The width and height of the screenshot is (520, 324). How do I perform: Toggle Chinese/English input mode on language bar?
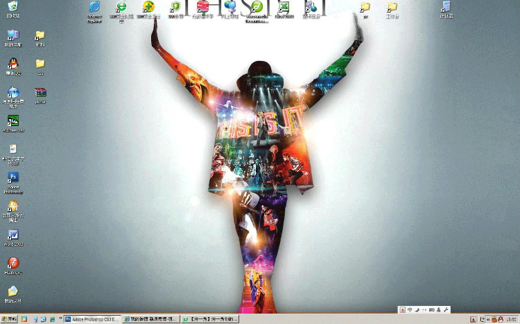click(410, 309)
